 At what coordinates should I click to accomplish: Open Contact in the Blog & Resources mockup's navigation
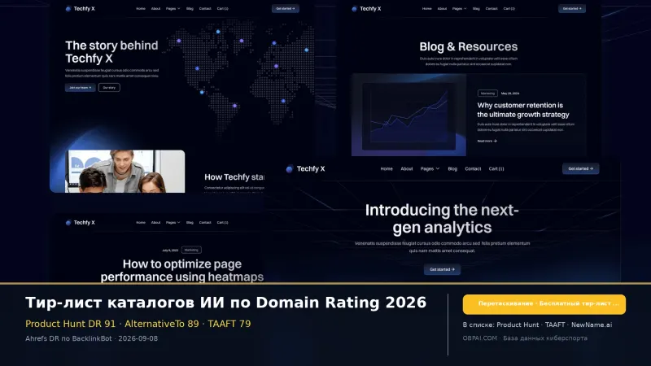pos(492,8)
